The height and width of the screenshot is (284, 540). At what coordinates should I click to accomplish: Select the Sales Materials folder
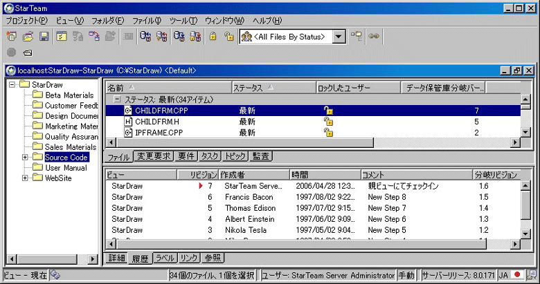[71, 146]
